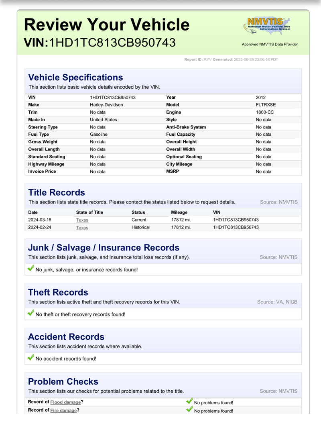Viewport: 321px width, 428px height.
Task: Click the Junk / Salvage / Insurance Records heading
Action: 104,248
